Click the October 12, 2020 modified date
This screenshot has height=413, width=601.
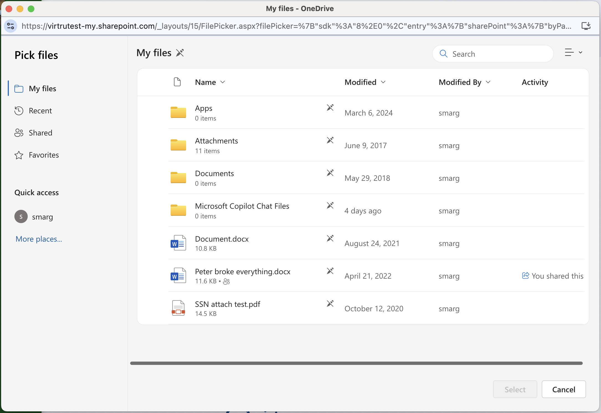tap(374, 309)
